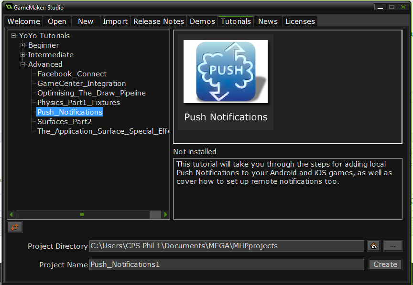
Task: Switch to the New tab
Action: click(86, 21)
